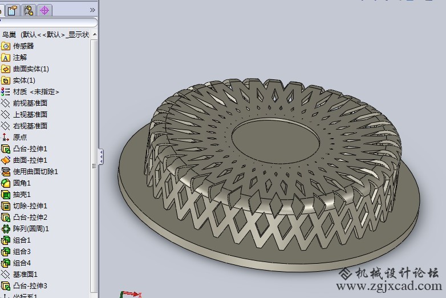The width and height of the screenshot is (446, 298).
Task: Select the 组合4 combine icon
Action: (5, 263)
